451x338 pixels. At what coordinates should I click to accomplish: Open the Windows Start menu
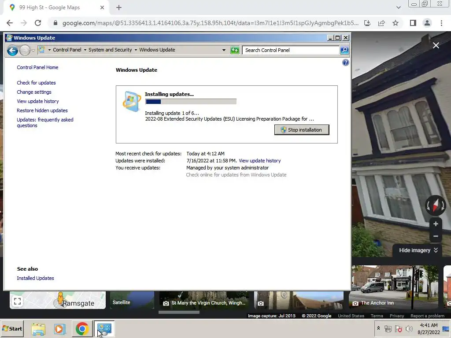pyautogui.click(x=12, y=328)
